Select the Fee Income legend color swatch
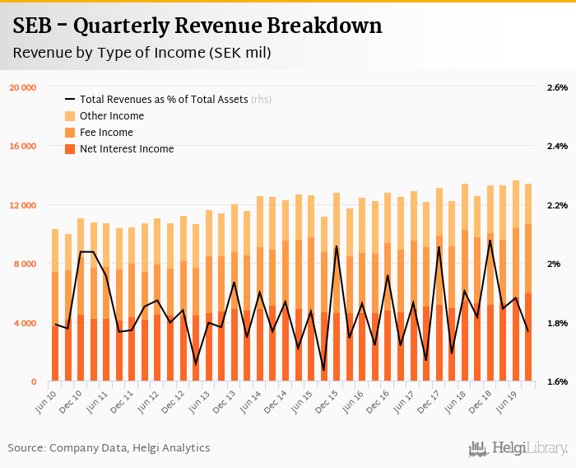Screen dimensions: 576x468 70,133
